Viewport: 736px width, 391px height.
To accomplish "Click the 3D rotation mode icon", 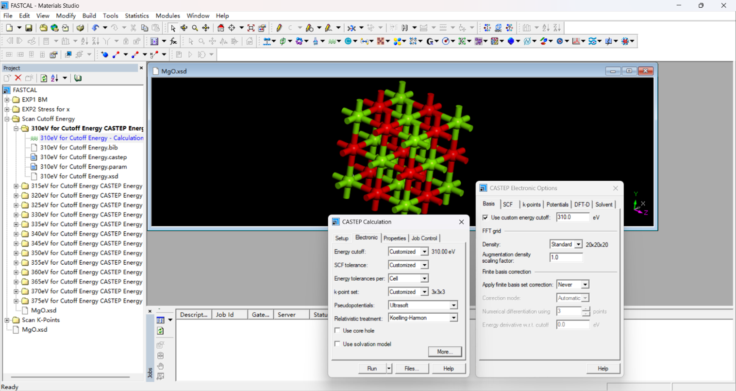I will (x=184, y=28).
